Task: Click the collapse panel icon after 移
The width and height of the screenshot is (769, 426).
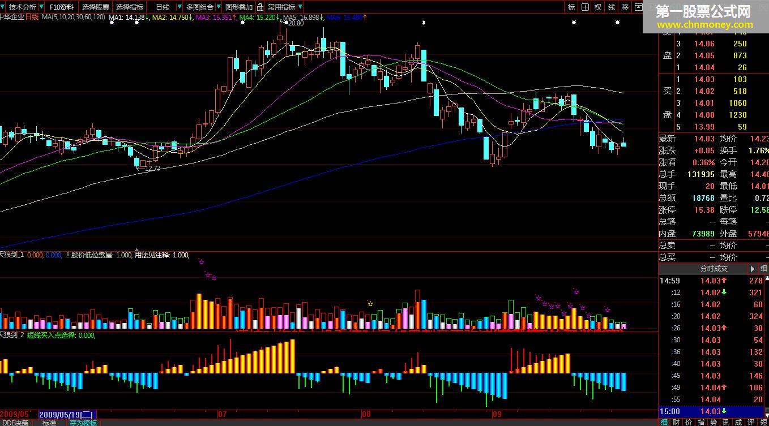Action: point(638,7)
